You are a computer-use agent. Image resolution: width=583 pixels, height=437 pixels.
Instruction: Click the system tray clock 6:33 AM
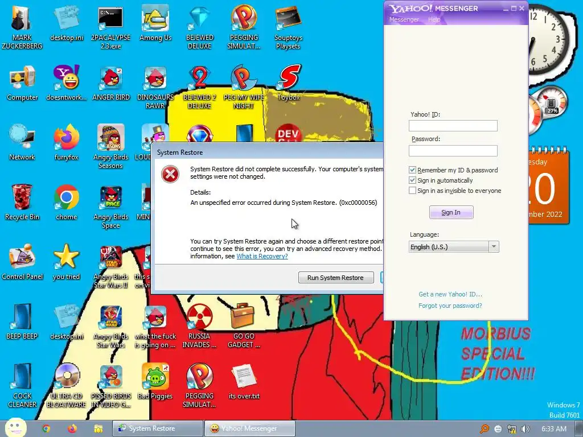click(553, 429)
